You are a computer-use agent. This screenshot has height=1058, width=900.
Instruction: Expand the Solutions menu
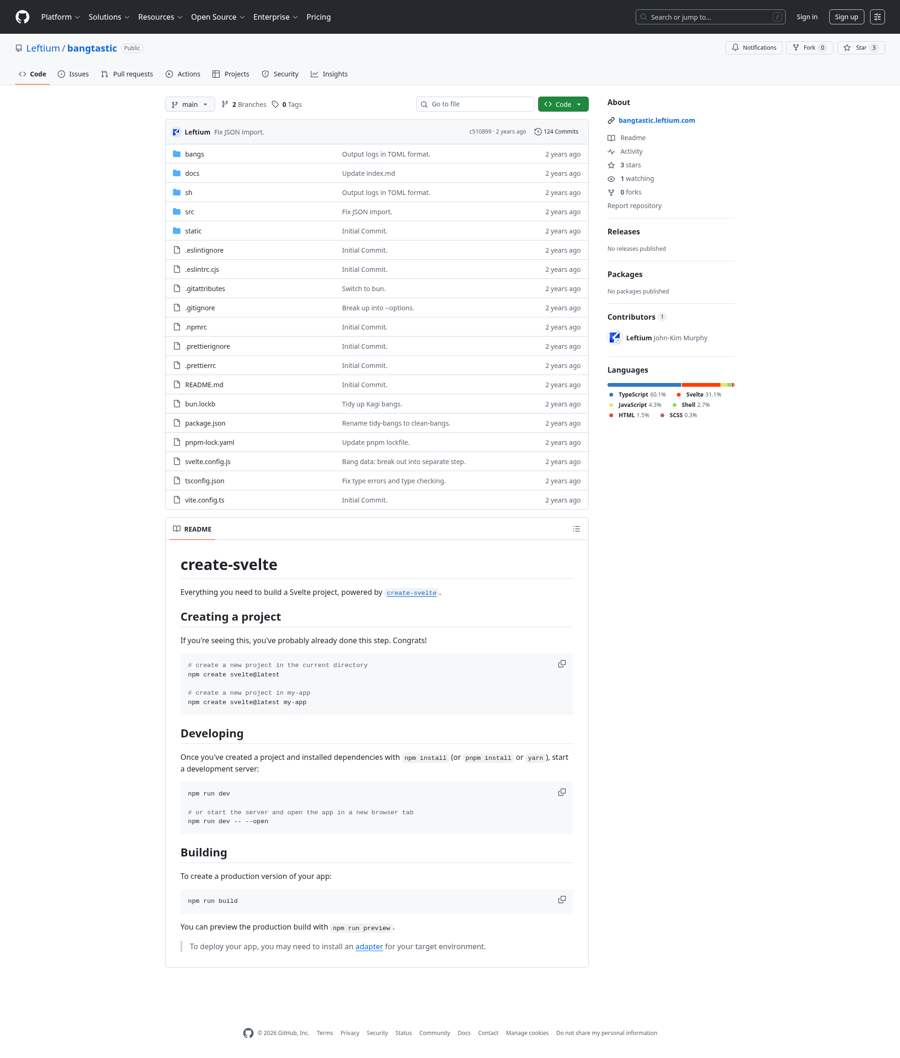[109, 17]
